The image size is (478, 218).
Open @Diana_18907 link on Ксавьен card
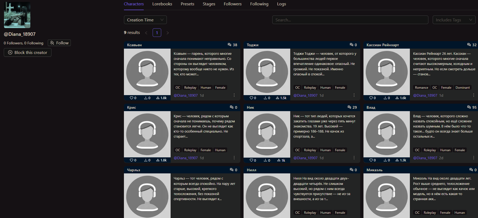click(186, 95)
